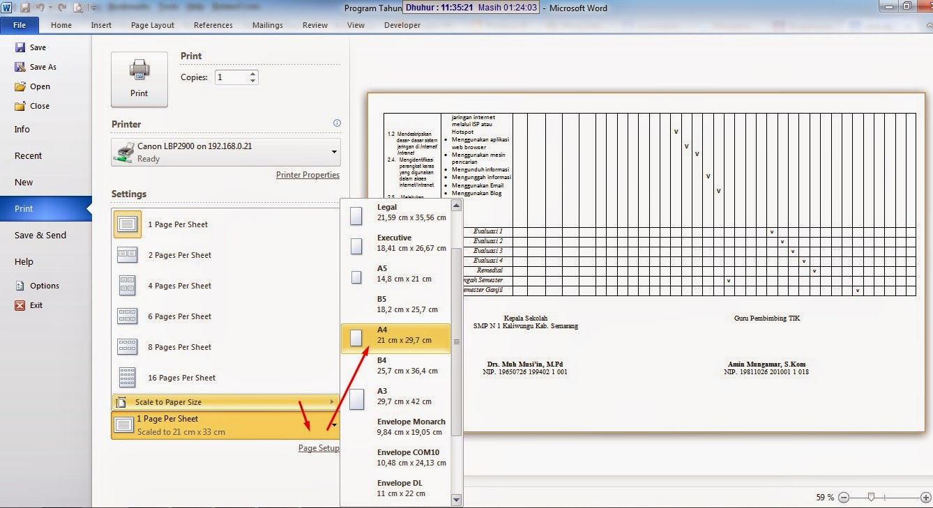This screenshot has height=508, width=933.
Task: Click the 16 Pages Per Sheet icon
Action: (128, 378)
